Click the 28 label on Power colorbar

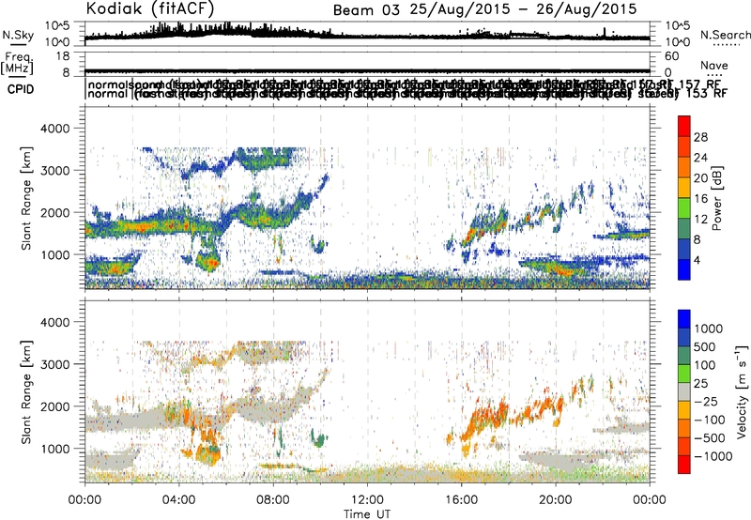[700, 137]
